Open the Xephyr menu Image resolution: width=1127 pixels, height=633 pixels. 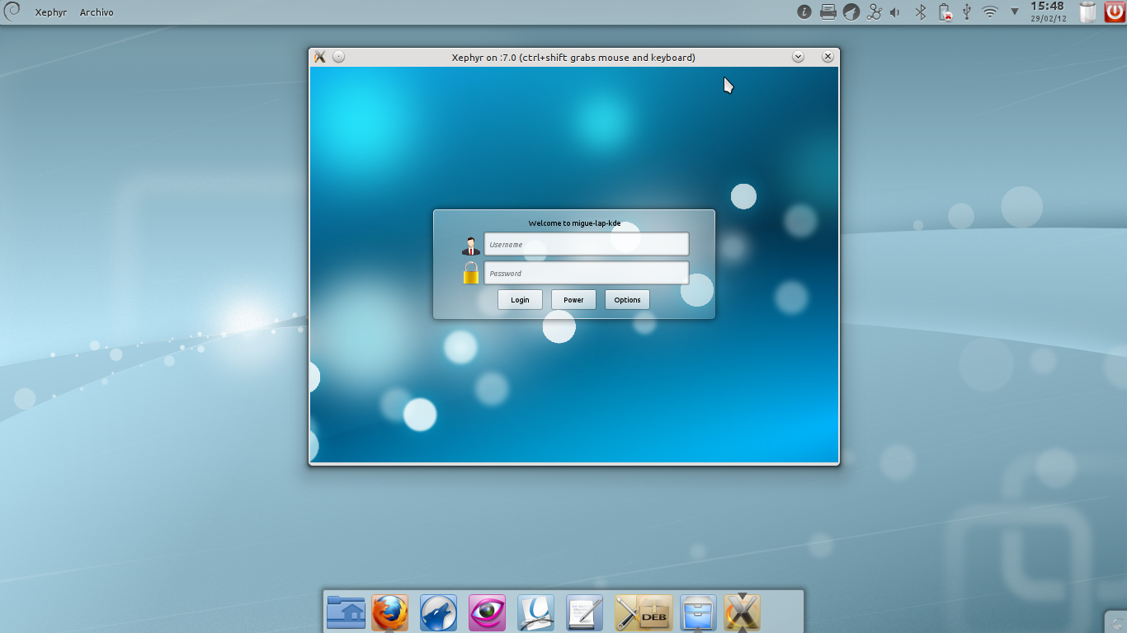(x=50, y=12)
